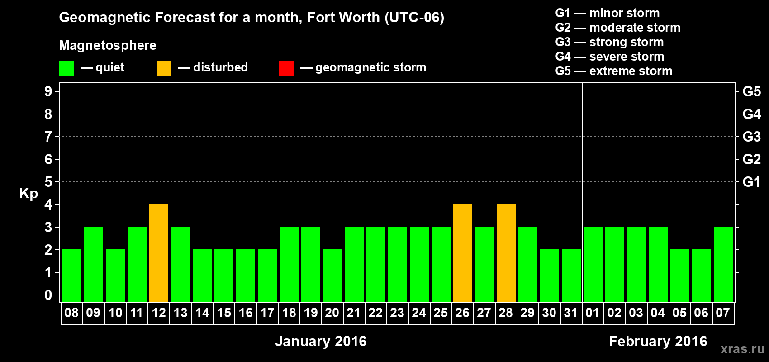Click the date label 12 on axis

(159, 313)
